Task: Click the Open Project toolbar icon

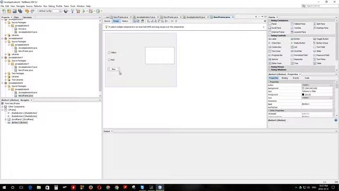Action: [14, 11]
